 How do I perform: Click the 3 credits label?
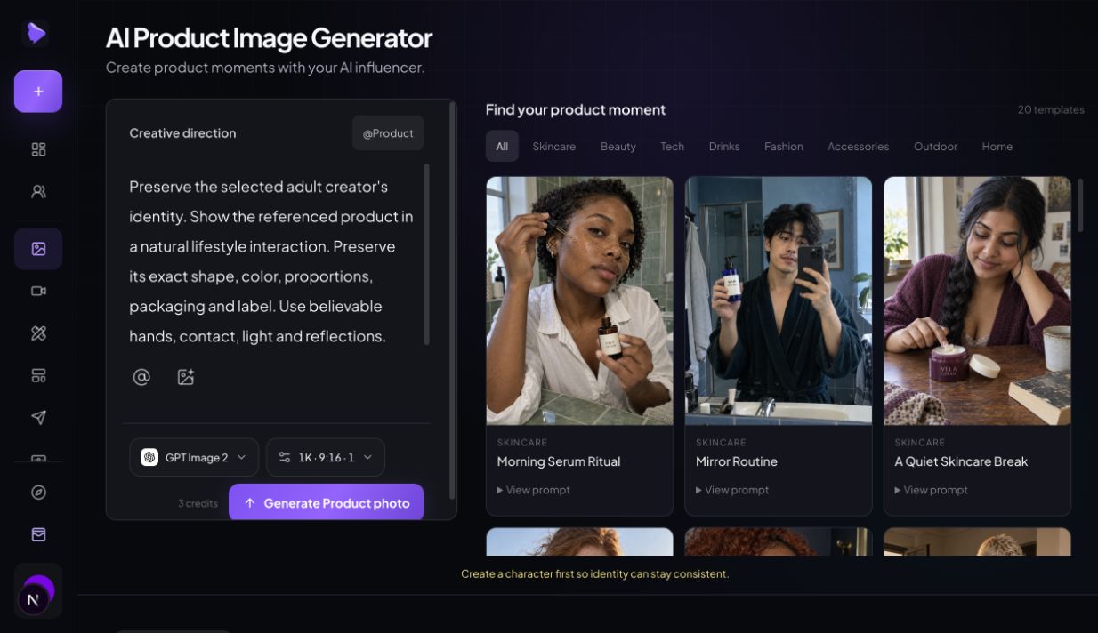point(198,503)
